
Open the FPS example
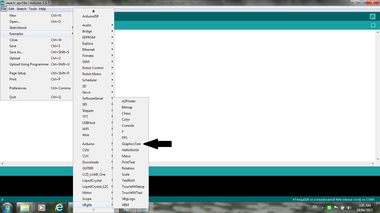(x=131, y=138)
